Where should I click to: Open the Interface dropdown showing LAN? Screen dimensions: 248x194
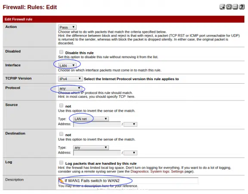(x=67, y=66)
